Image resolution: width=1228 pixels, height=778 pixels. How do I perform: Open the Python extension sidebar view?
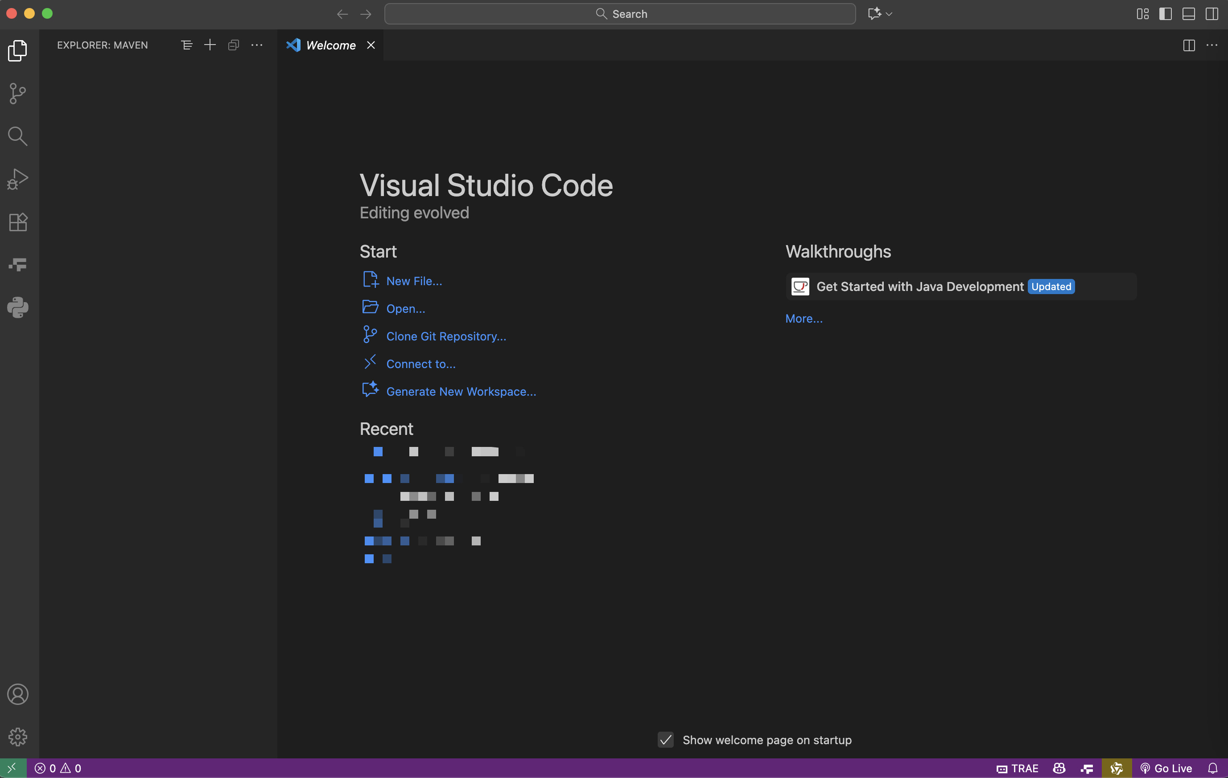(x=18, y=308)
